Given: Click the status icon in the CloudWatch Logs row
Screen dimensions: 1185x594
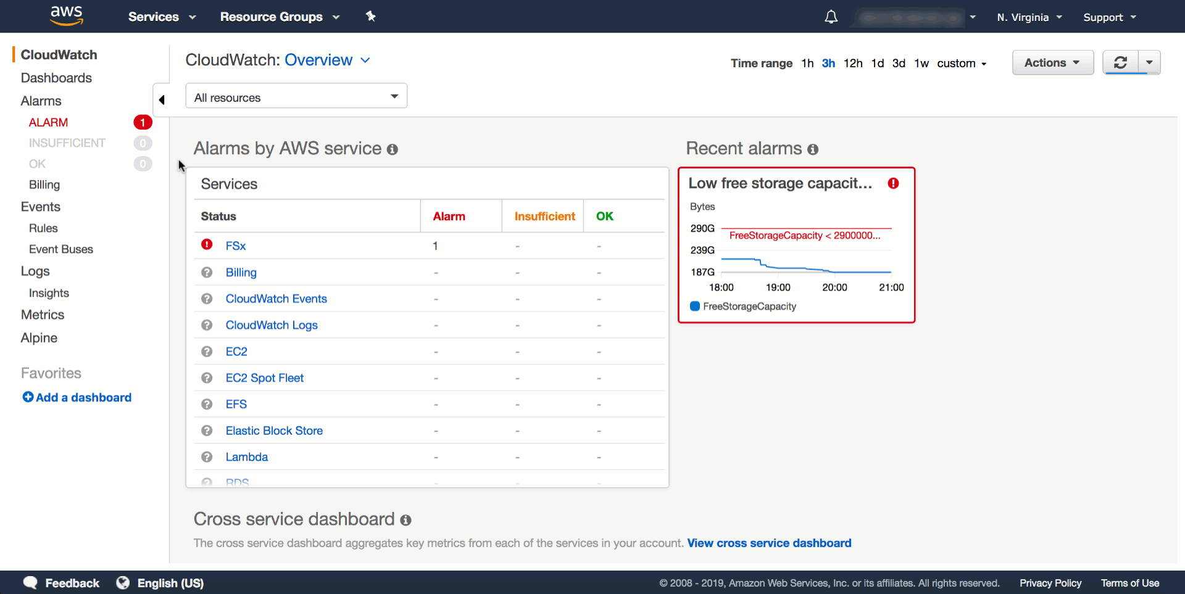Looking at the screenshot, I should click(x=207, y=325).
